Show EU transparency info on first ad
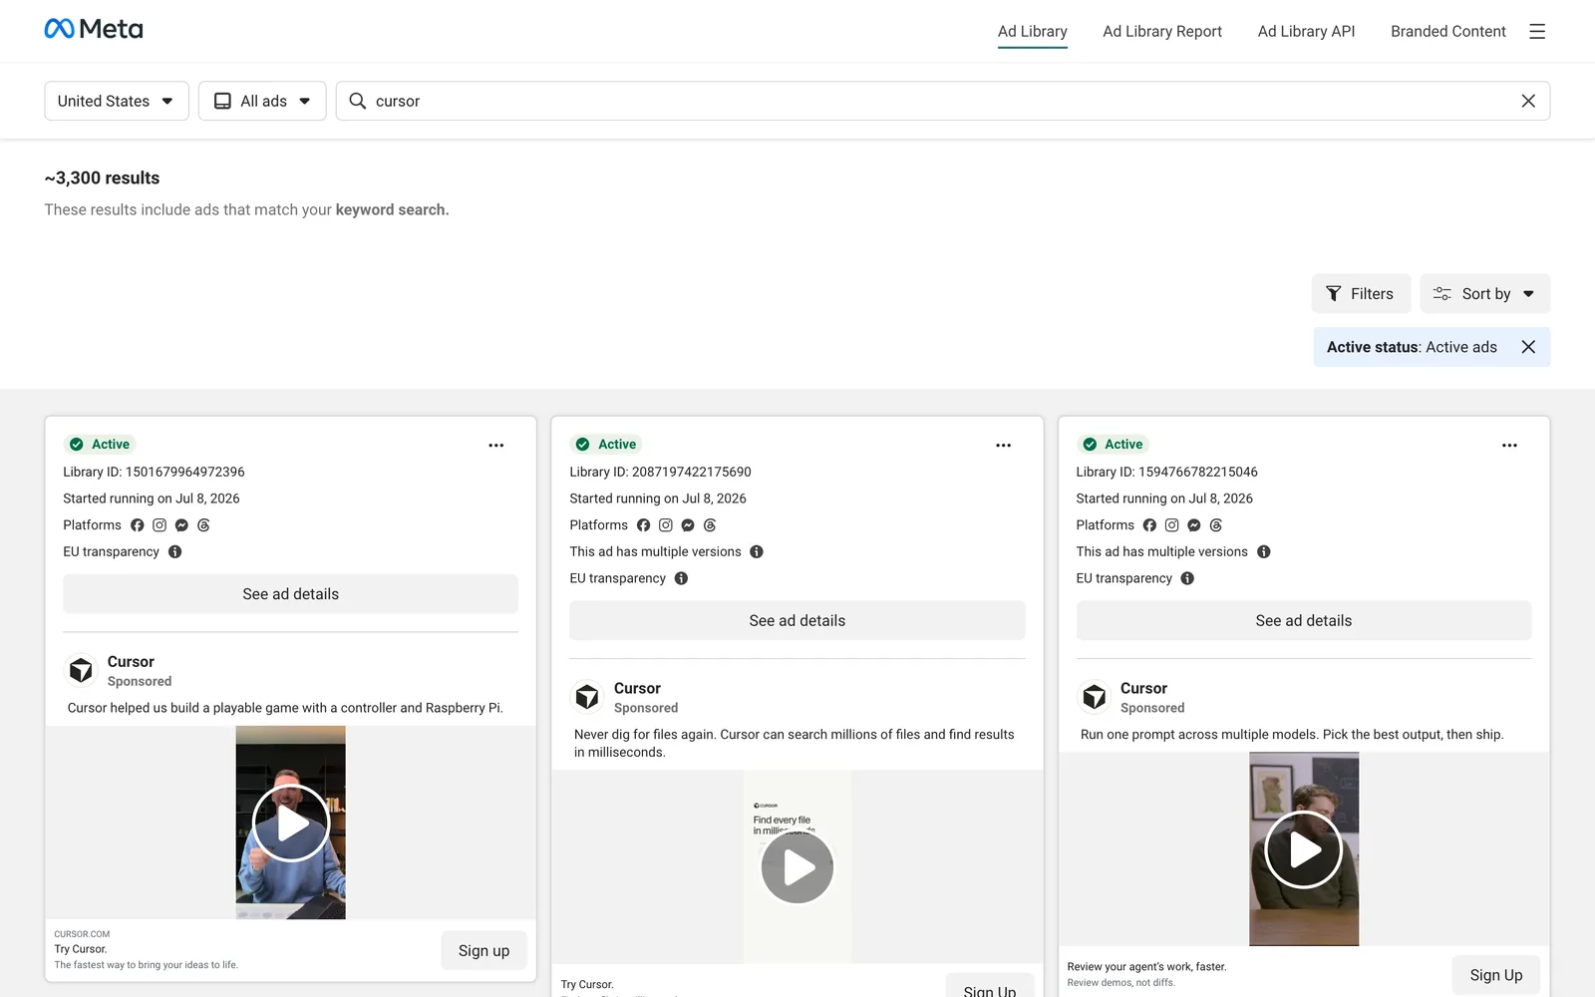 pos(175,552)
